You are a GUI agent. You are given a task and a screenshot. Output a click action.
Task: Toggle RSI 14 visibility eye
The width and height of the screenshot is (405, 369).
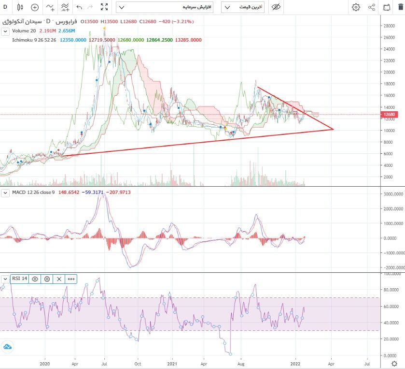click(35, 279)
